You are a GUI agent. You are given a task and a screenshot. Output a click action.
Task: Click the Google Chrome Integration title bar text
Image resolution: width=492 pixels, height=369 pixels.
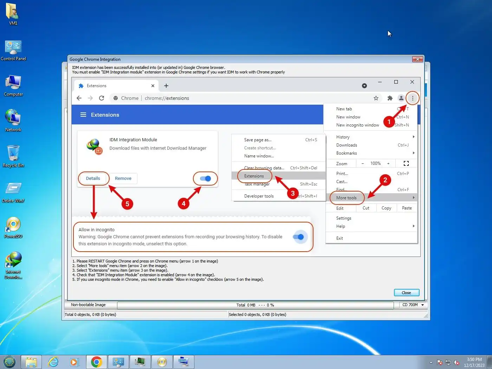tap(95, 59)
